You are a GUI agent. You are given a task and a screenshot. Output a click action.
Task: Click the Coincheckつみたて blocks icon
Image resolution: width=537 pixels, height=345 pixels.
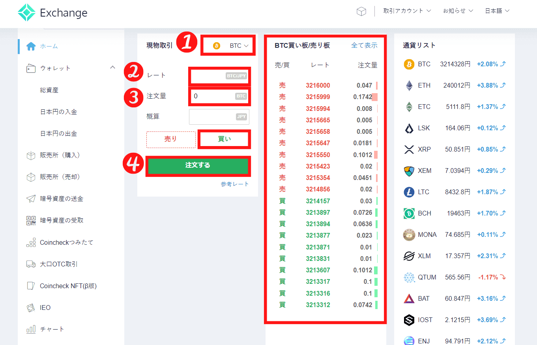[x=31, y=242]
